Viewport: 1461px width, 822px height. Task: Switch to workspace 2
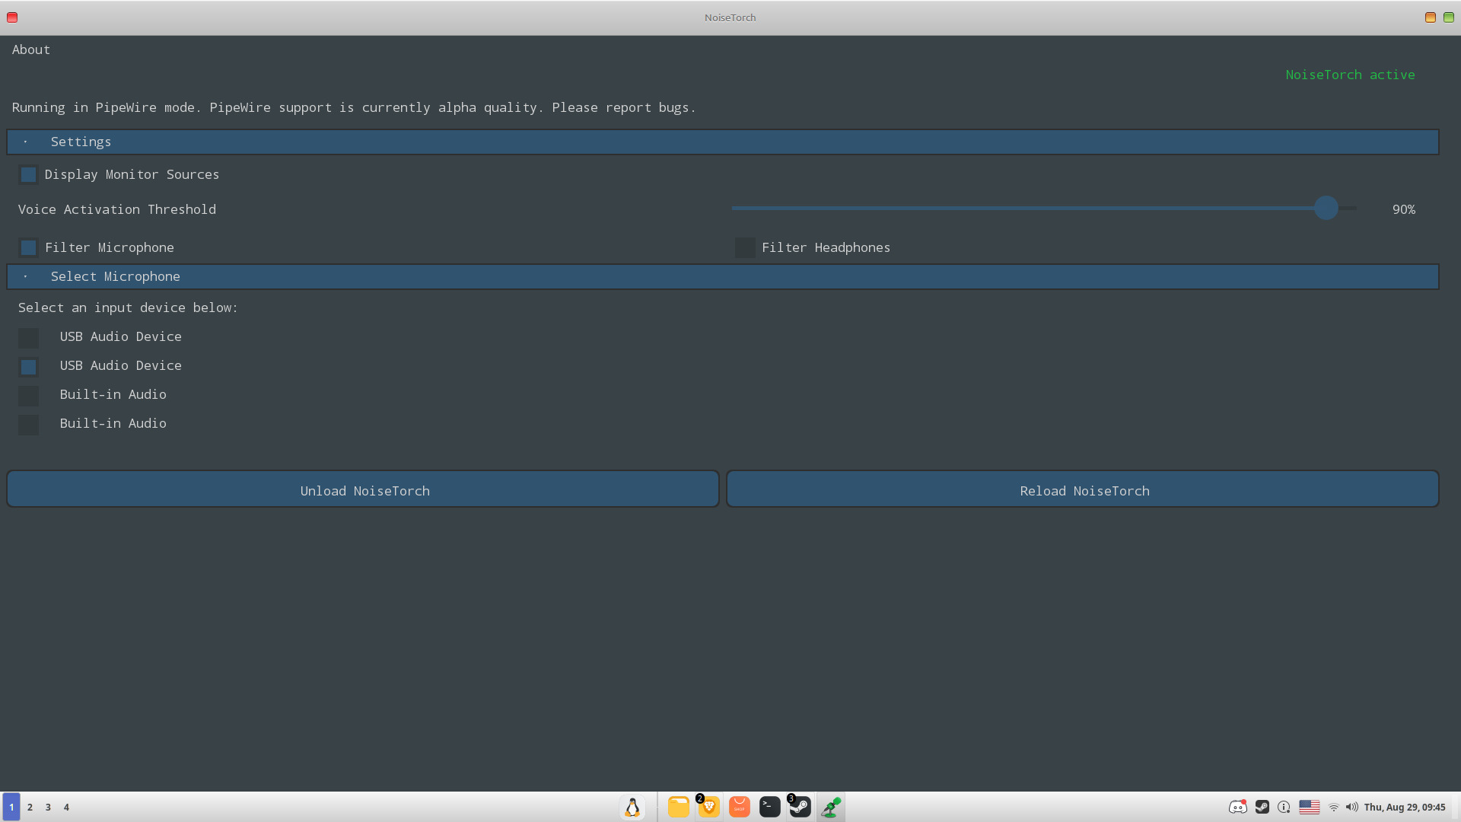tap(30, 807)
